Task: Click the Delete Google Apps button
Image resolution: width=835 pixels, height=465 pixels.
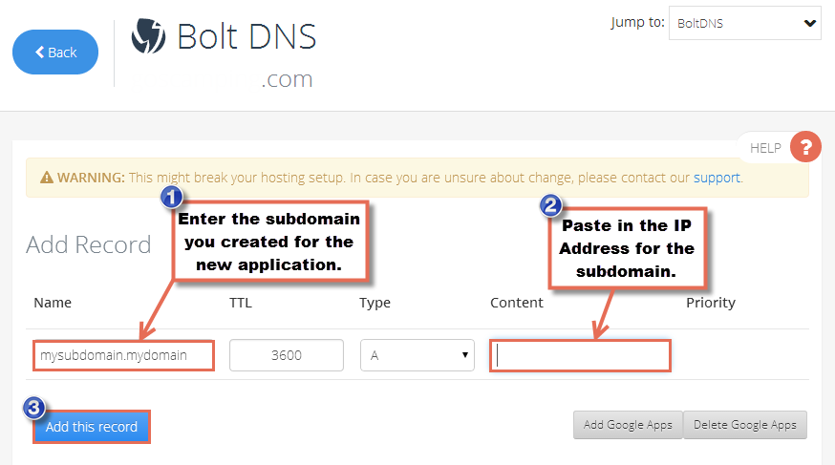Action: 745,425
